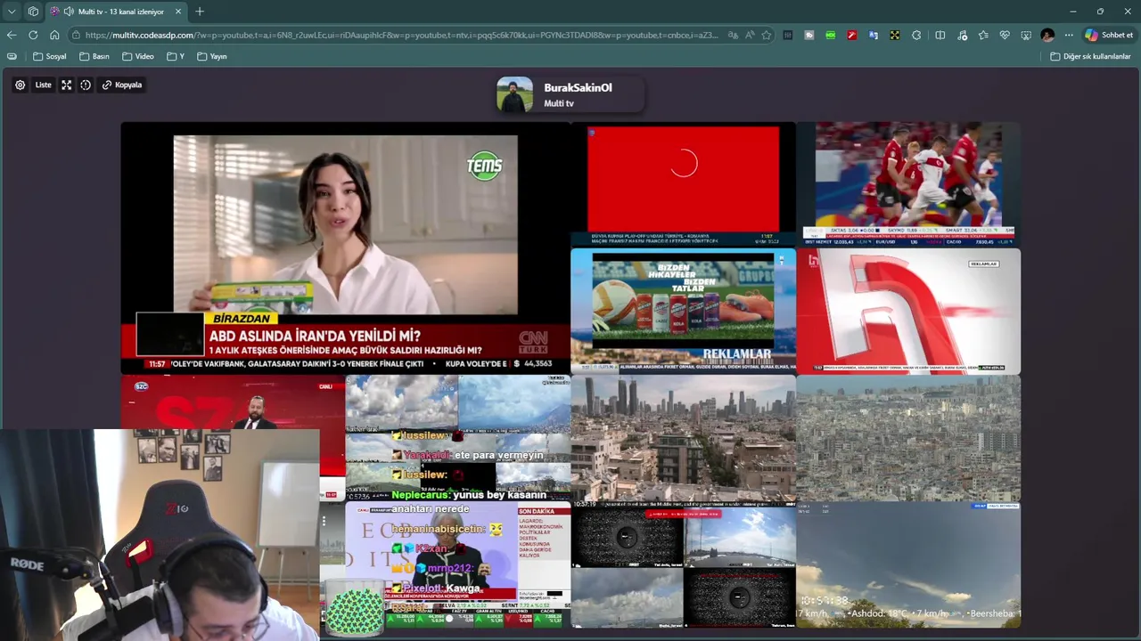Open the blue translator extension
This screenshot has height=641, width=1141.
click(874, 35)
